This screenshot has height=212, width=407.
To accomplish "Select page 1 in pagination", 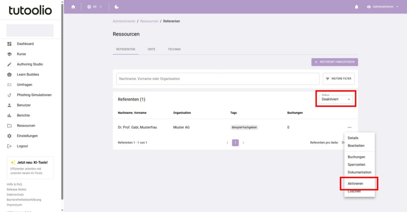I will point(235,143).
